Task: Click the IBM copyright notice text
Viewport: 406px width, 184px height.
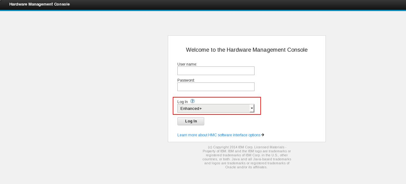Action: click(x=247, y=157)
